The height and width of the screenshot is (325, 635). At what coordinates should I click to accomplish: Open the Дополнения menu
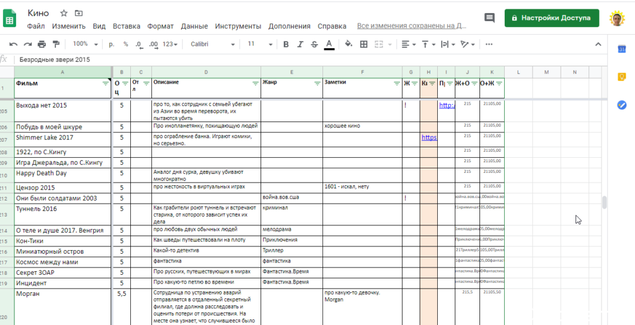point(289,26)
